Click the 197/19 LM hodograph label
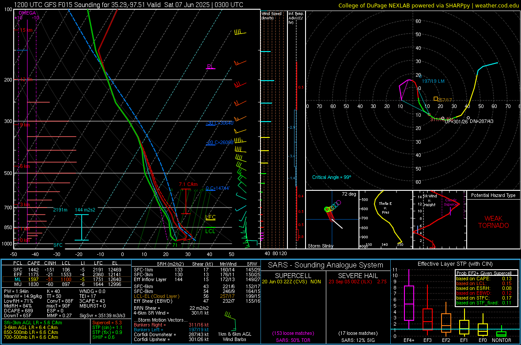 [433, 81]
